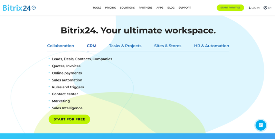
Task: Open the PARTNERS menu item
Action: click(145, 8)
